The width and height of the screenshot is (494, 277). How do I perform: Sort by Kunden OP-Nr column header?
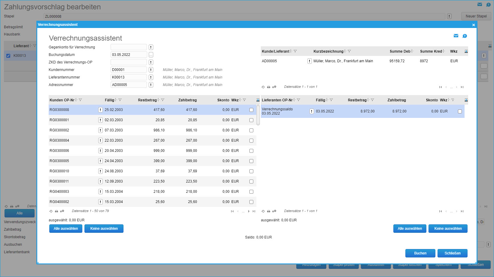tap(62, 100)
